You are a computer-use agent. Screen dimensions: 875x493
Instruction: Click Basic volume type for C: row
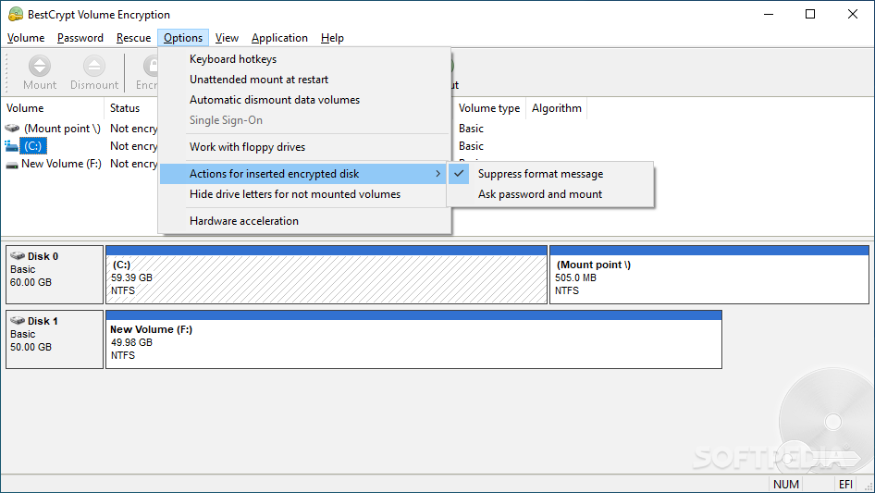(471, 146)
